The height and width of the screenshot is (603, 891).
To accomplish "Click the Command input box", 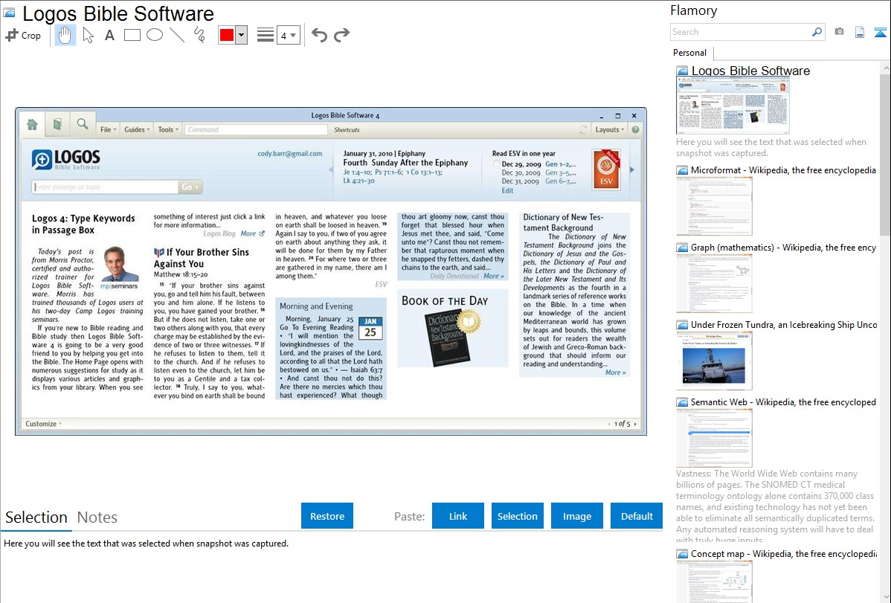I will (x=256, y=129).
